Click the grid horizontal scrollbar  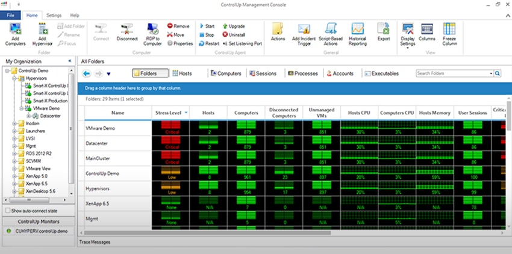coord(207,233)
